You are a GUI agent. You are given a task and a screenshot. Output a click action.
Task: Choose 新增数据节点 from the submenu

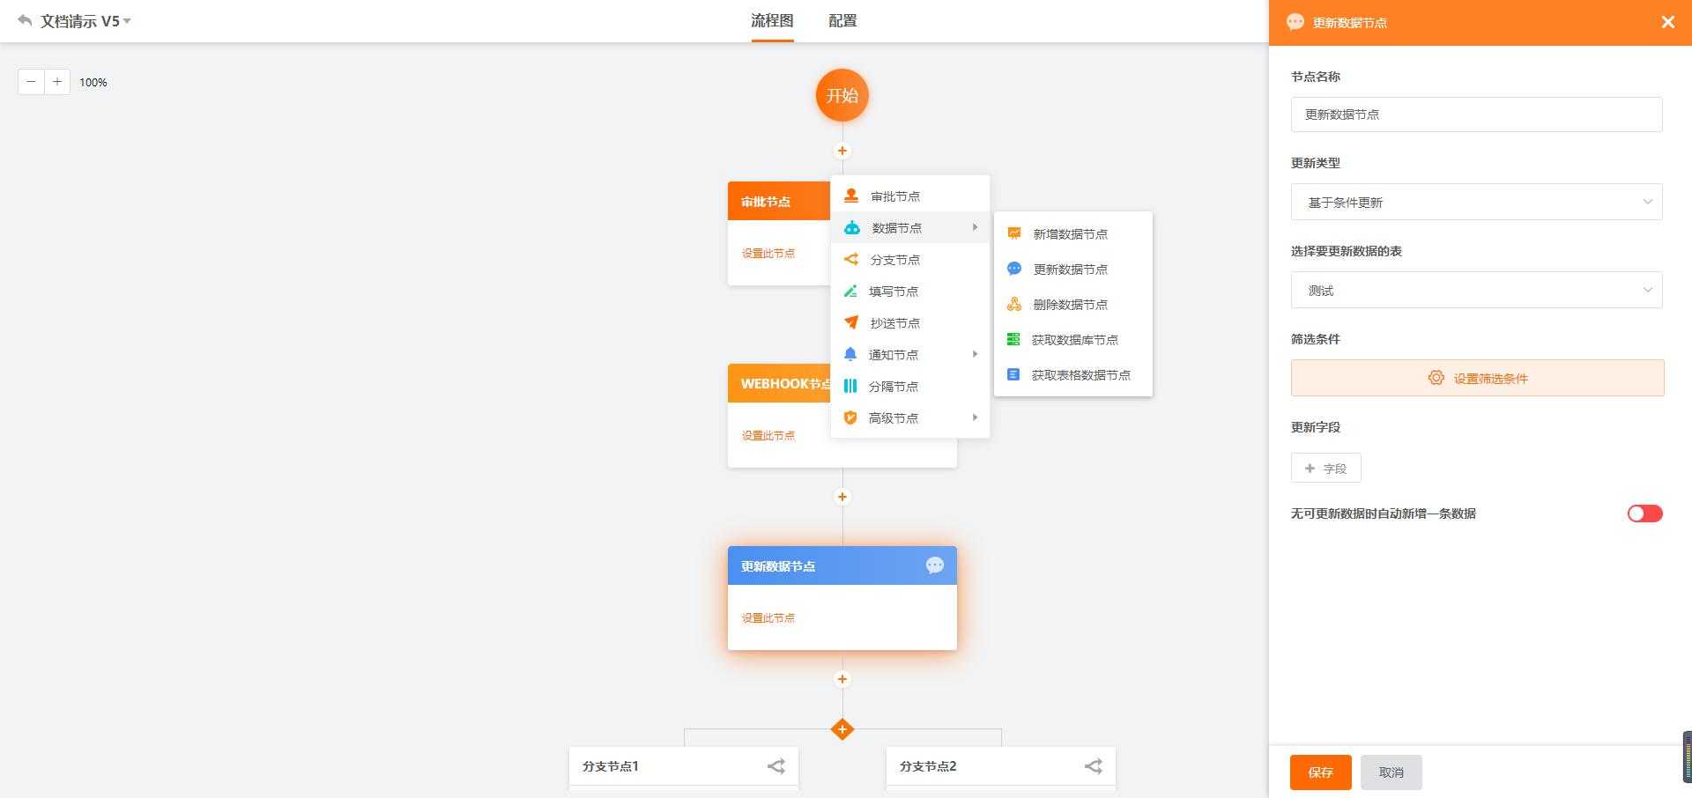pyautogui.click(x=1073, y=234)
